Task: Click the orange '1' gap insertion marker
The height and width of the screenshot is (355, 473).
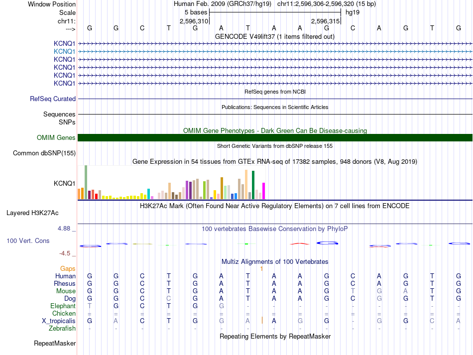Action: pos(261,268)
